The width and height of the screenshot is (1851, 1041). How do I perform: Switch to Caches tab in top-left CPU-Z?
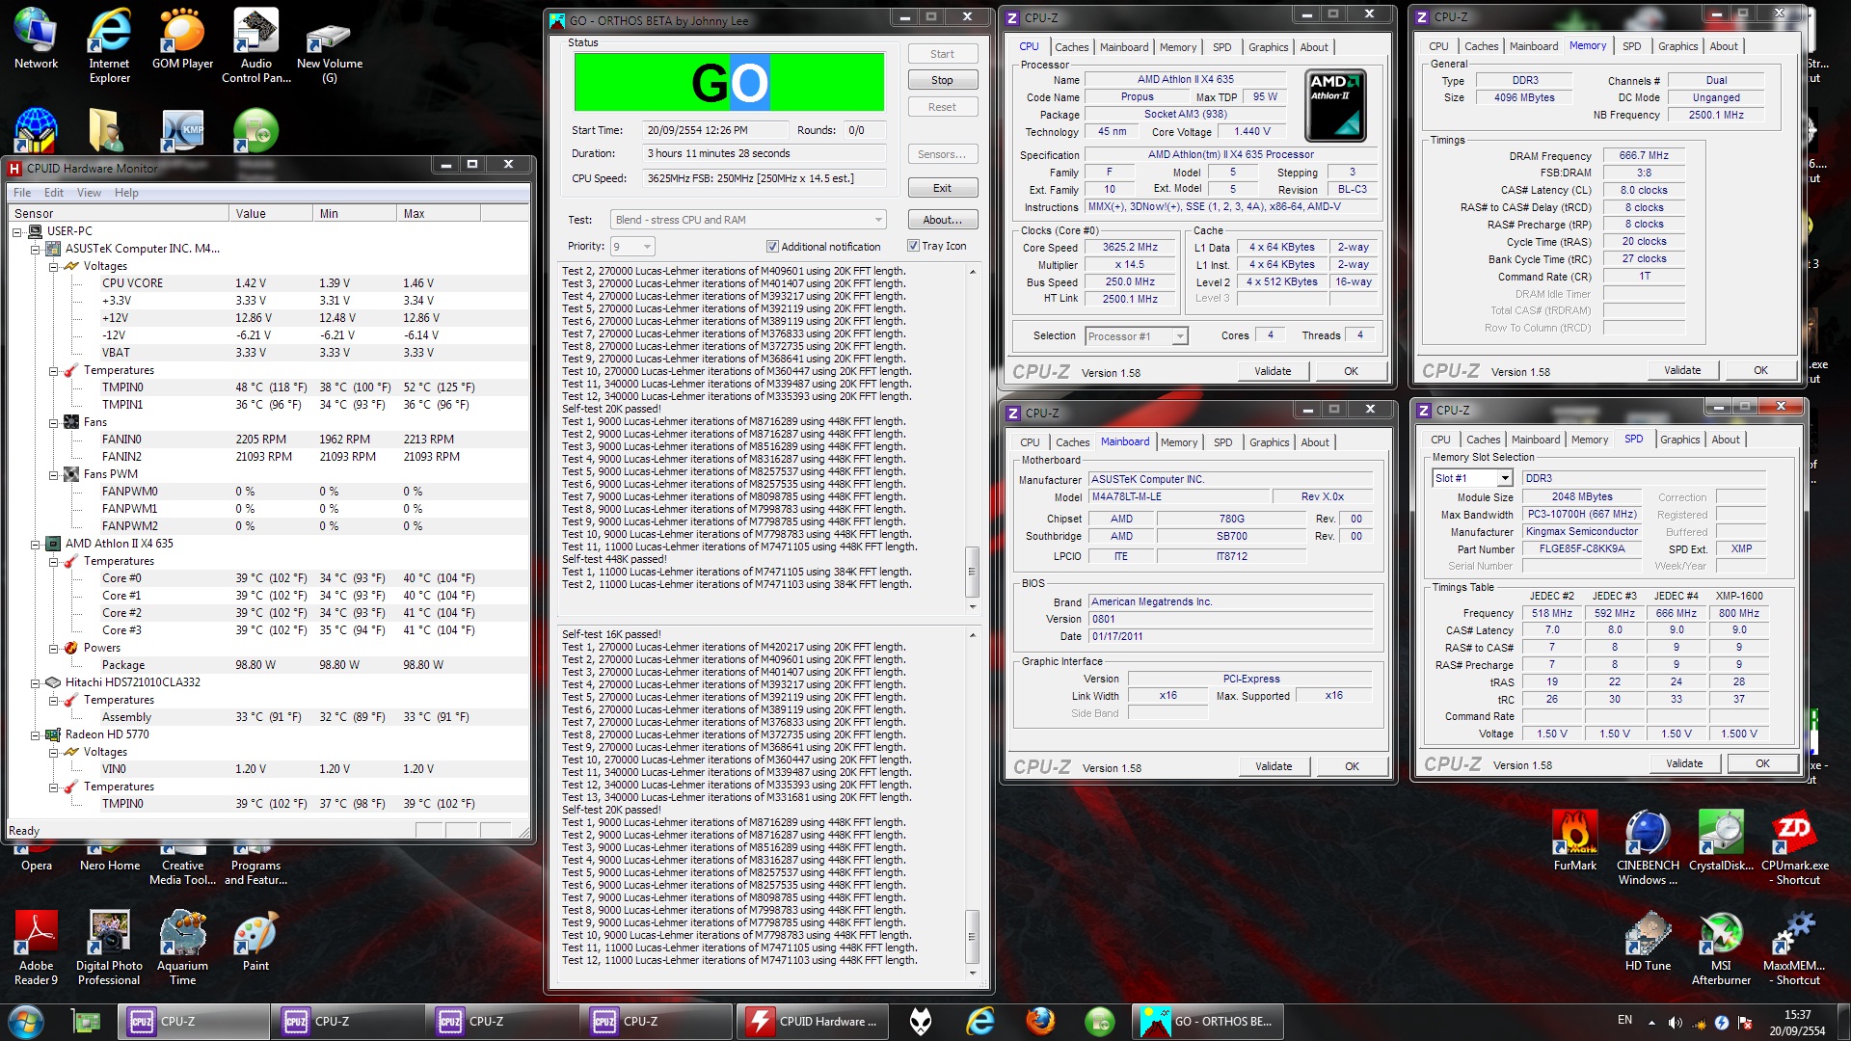pyautogui.click(x=1071, y=47)
